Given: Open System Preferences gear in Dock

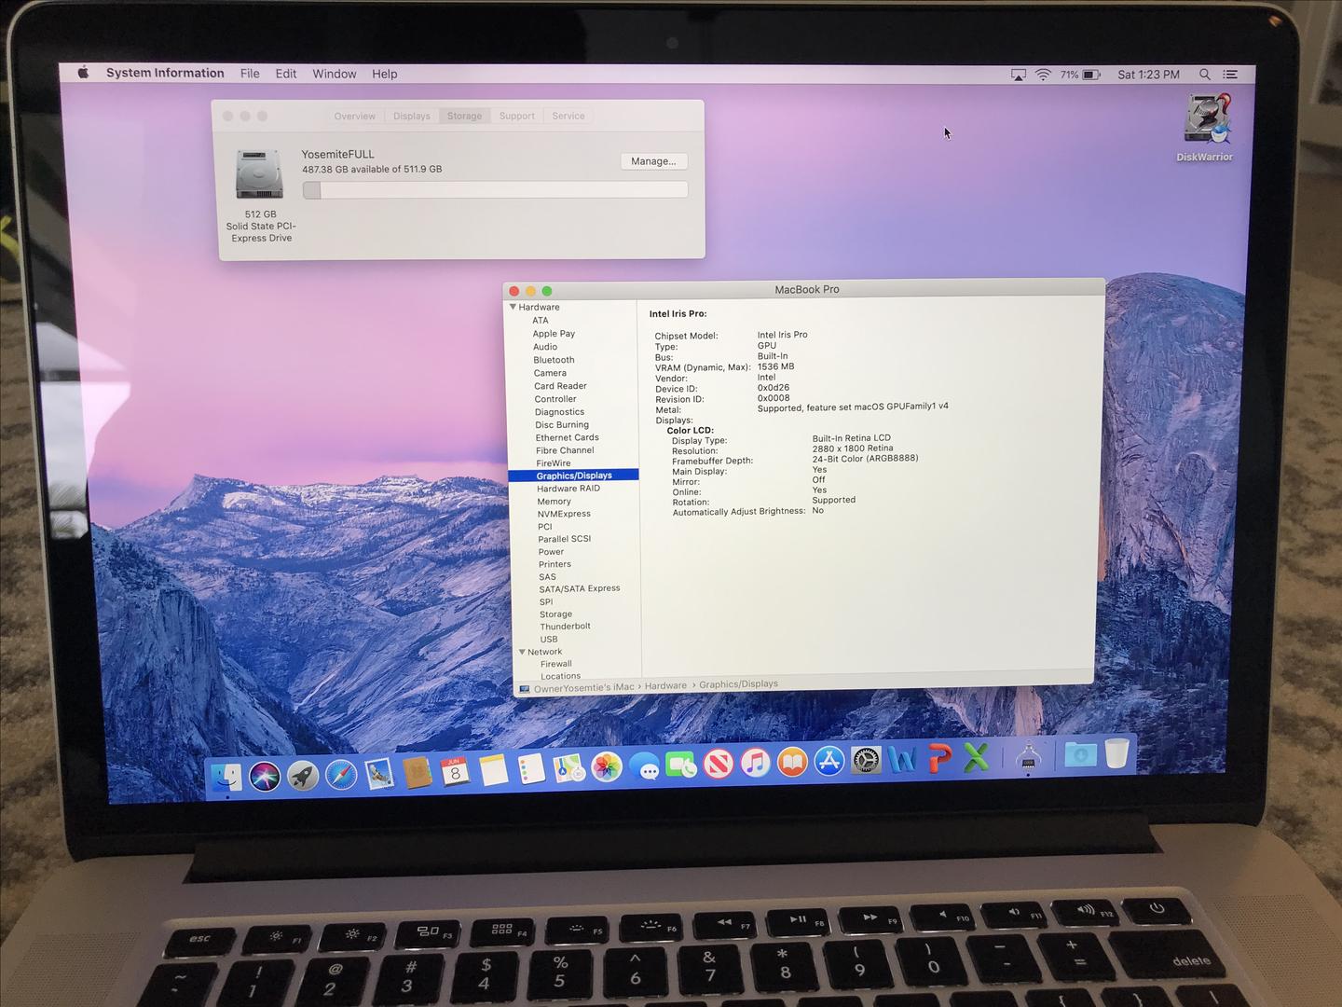Looking at the screenshot, I should pyautogui.click(x=866, y=761).
